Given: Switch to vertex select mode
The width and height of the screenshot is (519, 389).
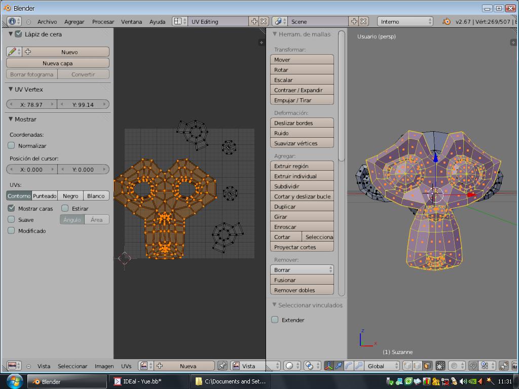Looking at the screenshot, I should point(407,366).
